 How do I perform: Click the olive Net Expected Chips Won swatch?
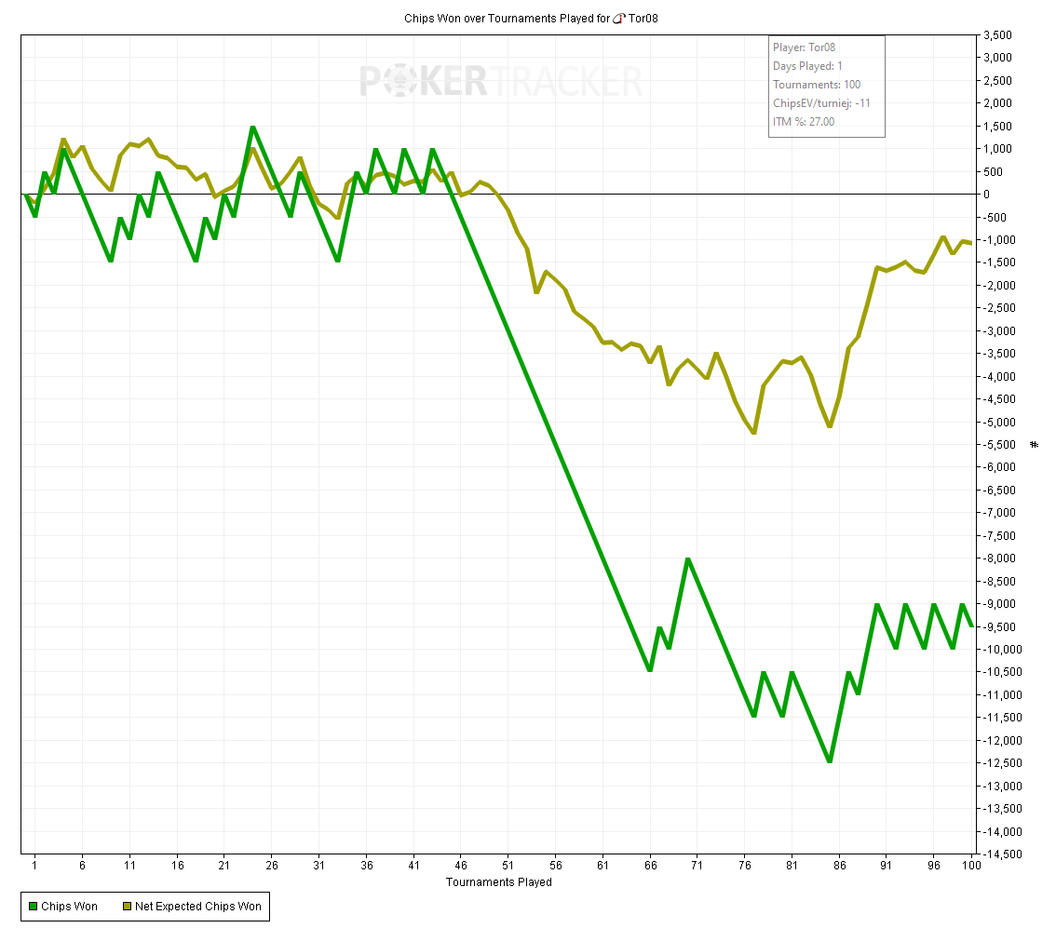(126, 907)
